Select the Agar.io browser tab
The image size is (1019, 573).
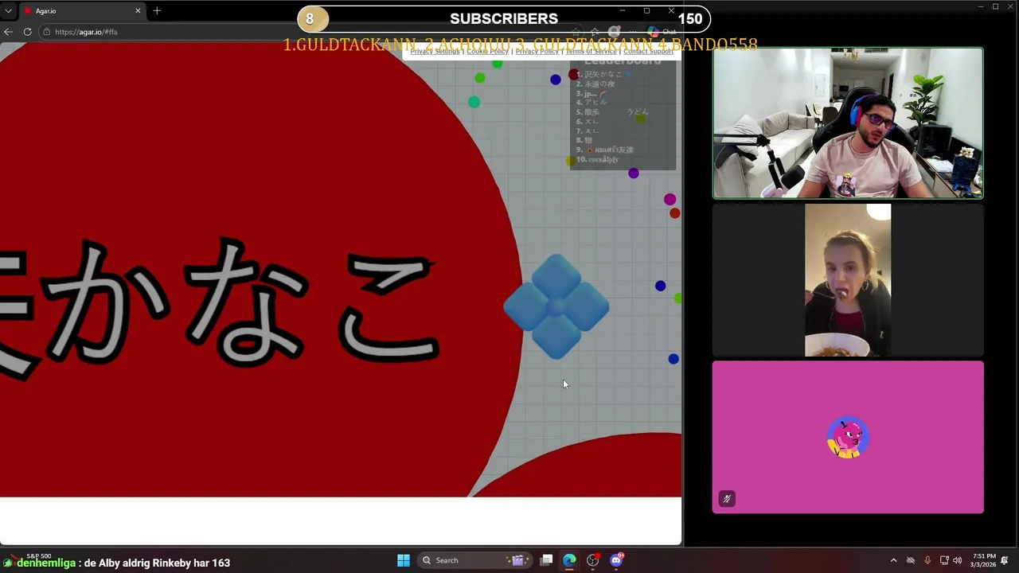tap(81, 11)
